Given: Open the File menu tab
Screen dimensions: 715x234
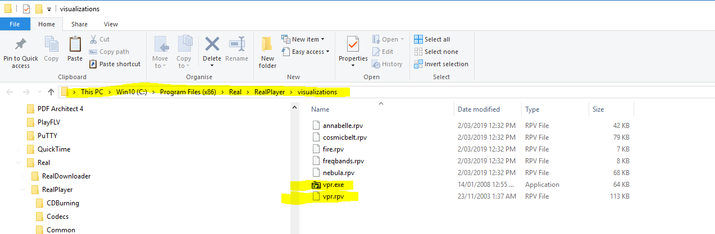Looking at the screenshot, I should (x=15, y=24).
